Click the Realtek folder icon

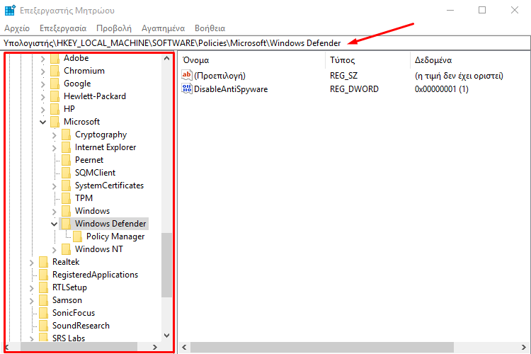tap(43, 262)
